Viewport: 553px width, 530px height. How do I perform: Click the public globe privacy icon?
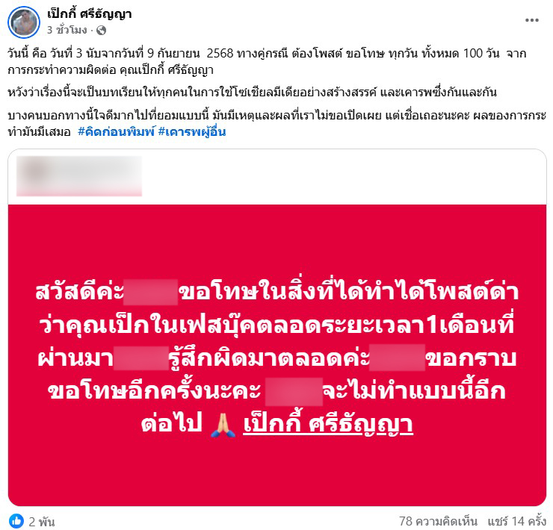101,31
